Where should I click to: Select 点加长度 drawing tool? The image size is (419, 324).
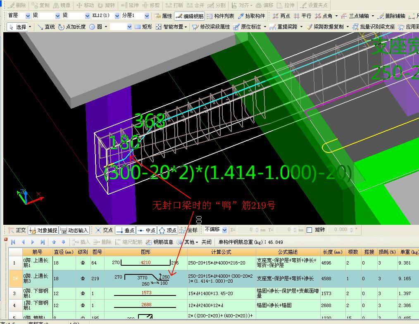(72, 27)
